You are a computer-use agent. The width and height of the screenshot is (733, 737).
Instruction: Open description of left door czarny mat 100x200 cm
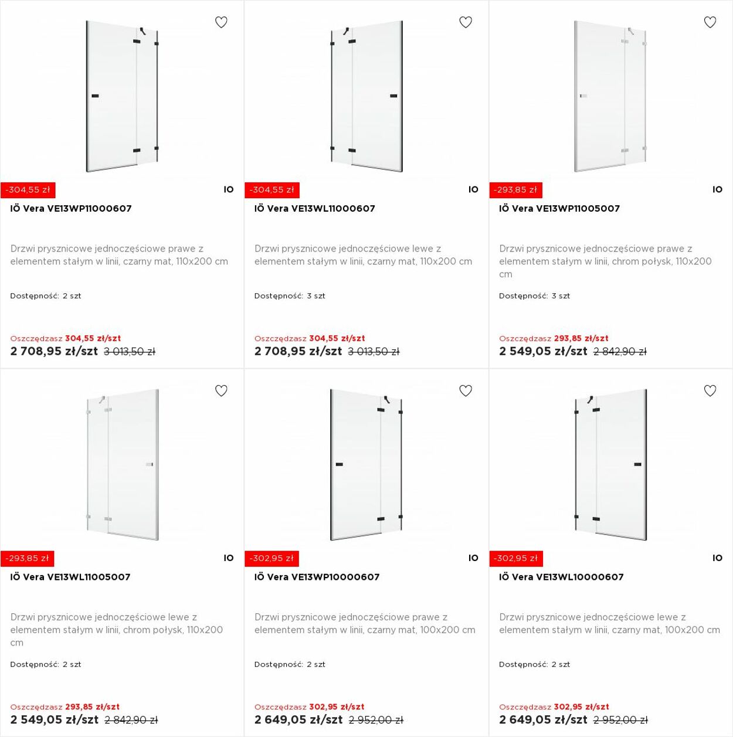pyautogui.click(x=609, y=623)
